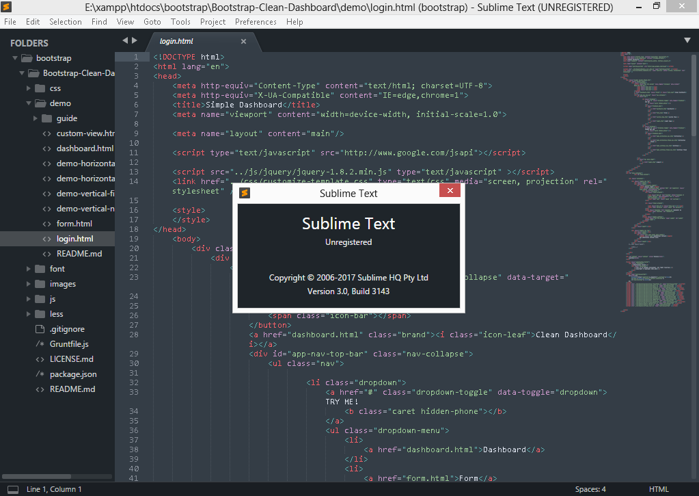
Task: Close the login.html tab
Action: coord(243,42)
